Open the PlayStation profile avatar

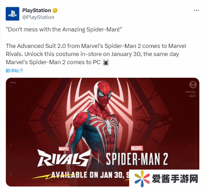point(13,14)
